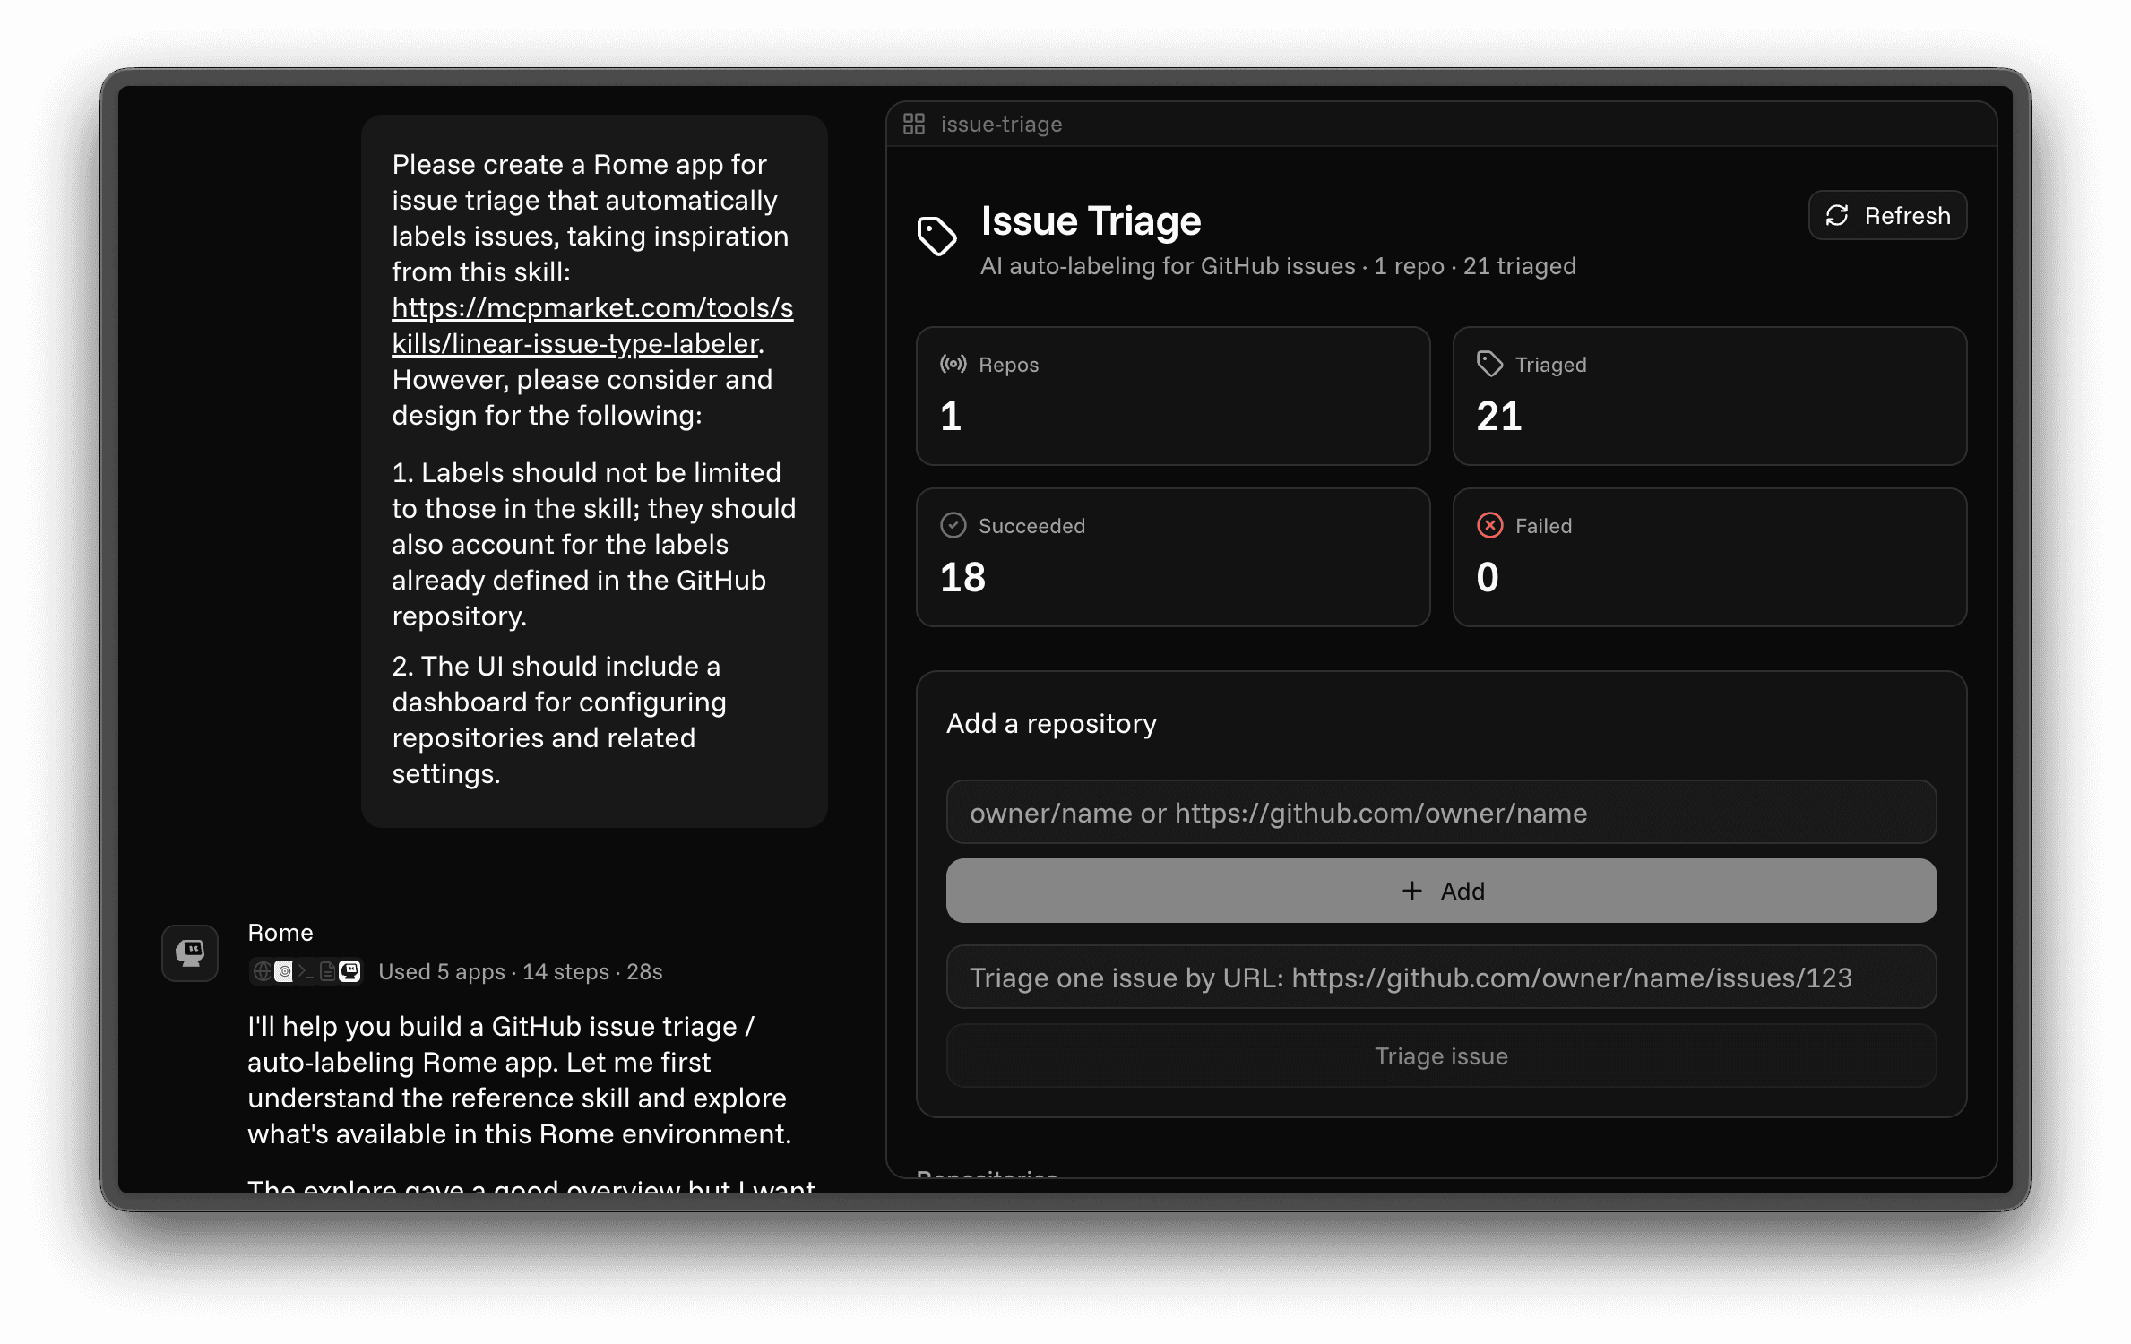The height and width of the screenshot is (1344, 2131).
Task: Click the Rome assistant avatar icon
Action: tap(190, 952)
